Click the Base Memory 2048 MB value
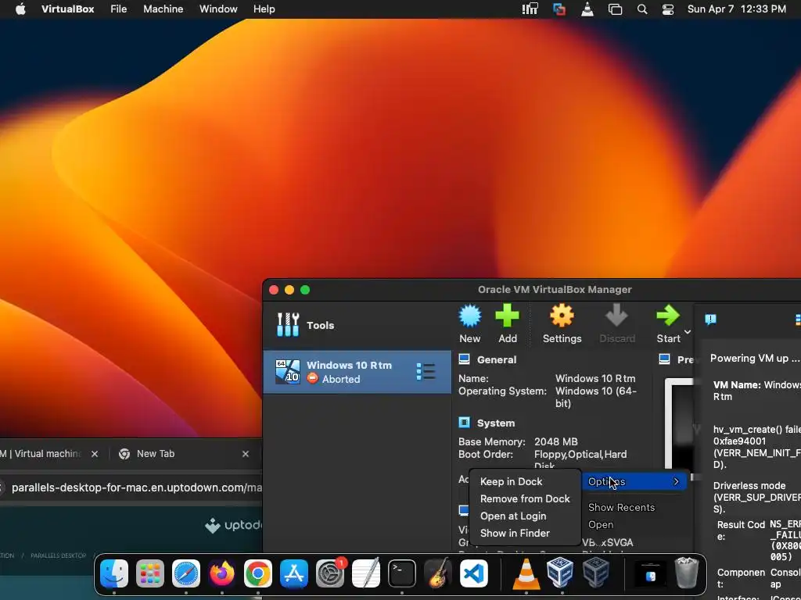801x600 pixels. 556,442
